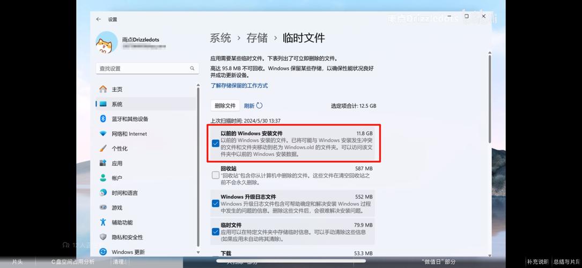
Task: Open 了解存储保留的工作方式 link
Action: click(239, 86)
